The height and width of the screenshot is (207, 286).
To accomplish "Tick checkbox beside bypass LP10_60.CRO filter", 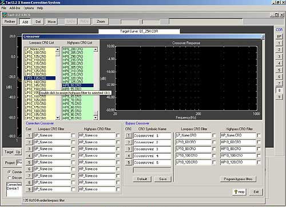I will click(214, 142).
